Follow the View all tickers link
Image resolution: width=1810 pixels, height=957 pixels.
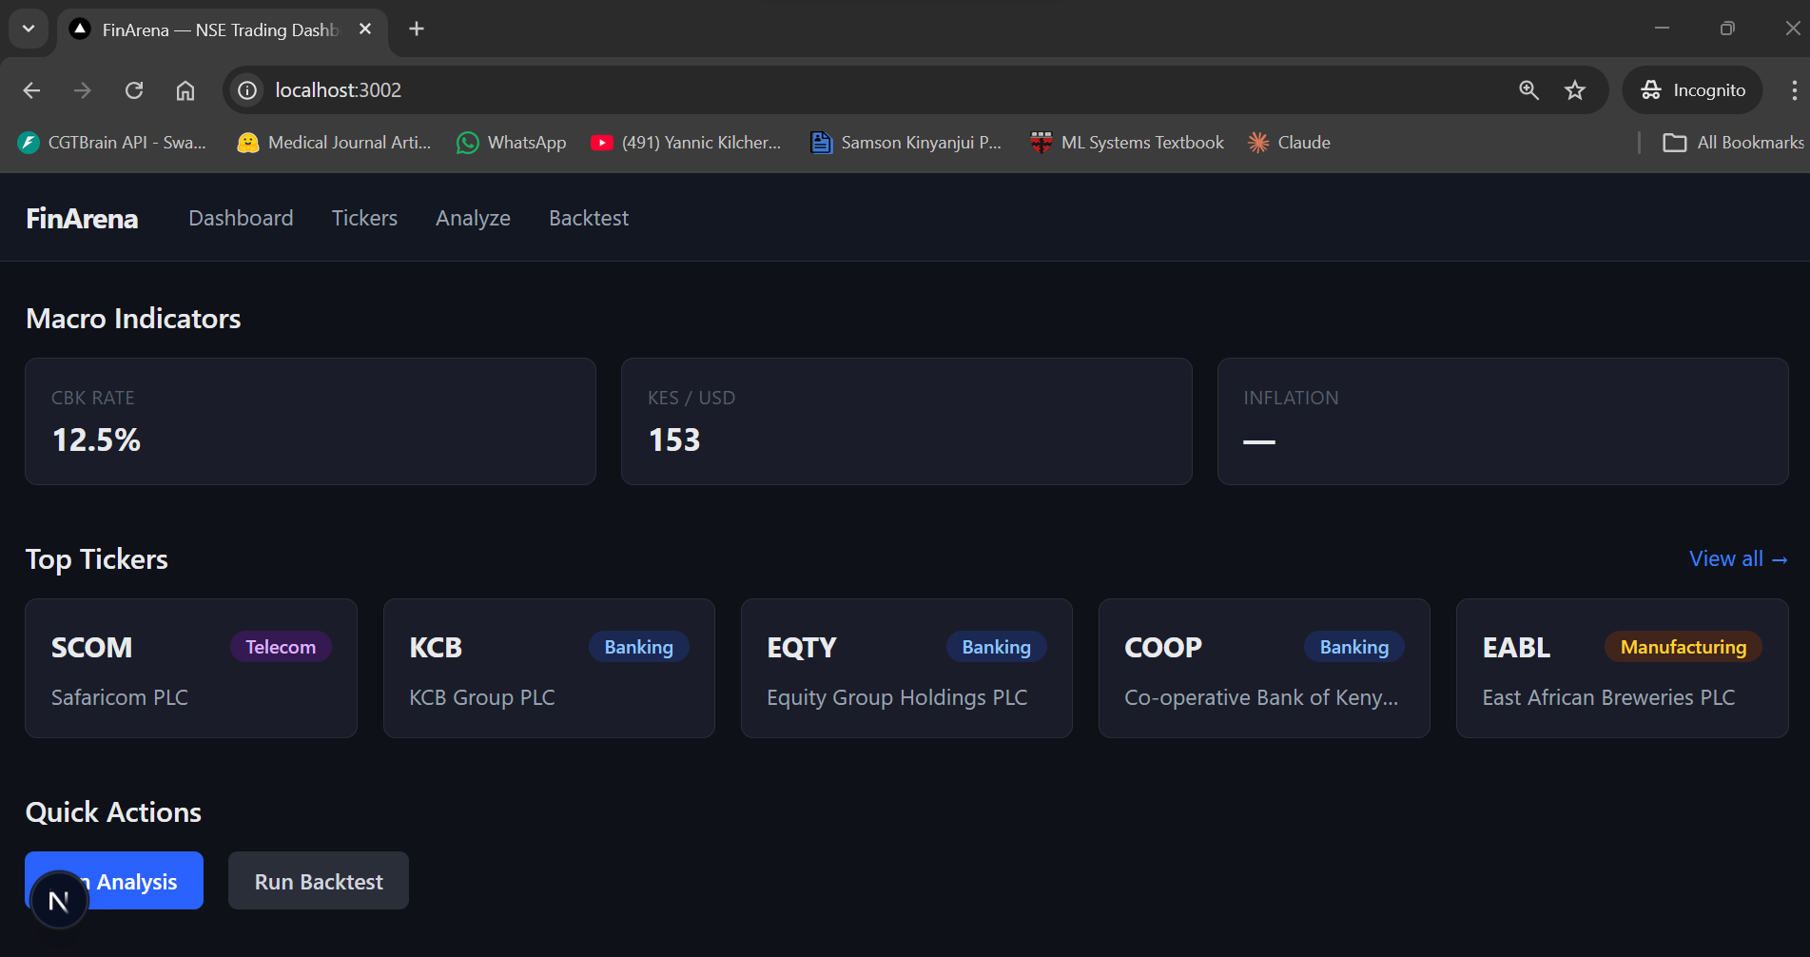point(1738,558)
